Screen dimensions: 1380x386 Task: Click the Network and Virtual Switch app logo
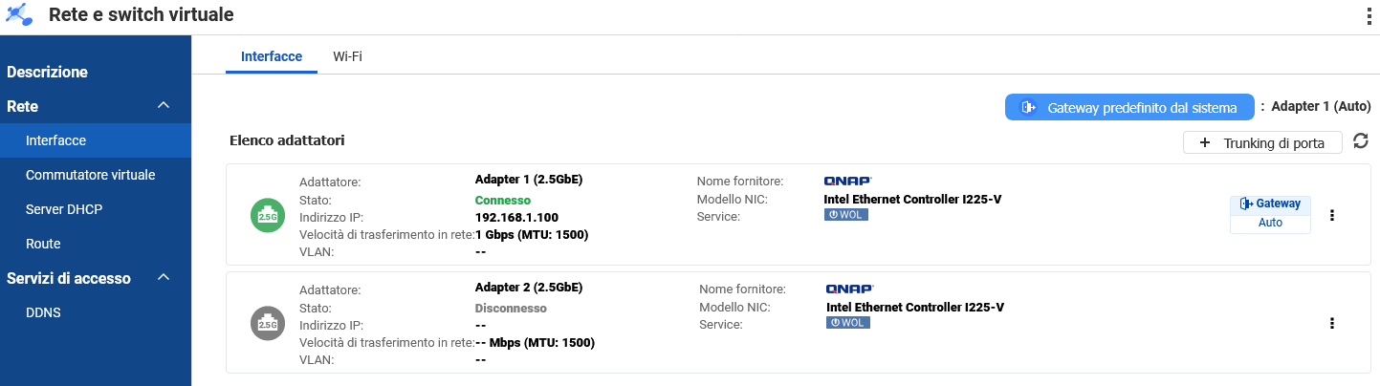[19, 15]
